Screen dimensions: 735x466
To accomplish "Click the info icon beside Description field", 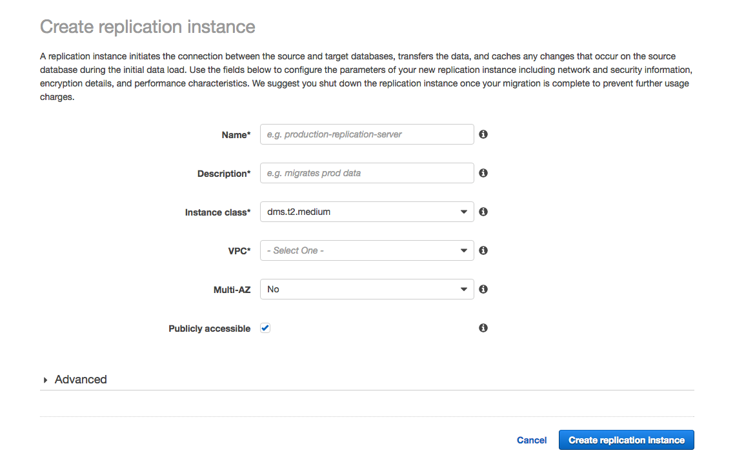I will (483, 173).
